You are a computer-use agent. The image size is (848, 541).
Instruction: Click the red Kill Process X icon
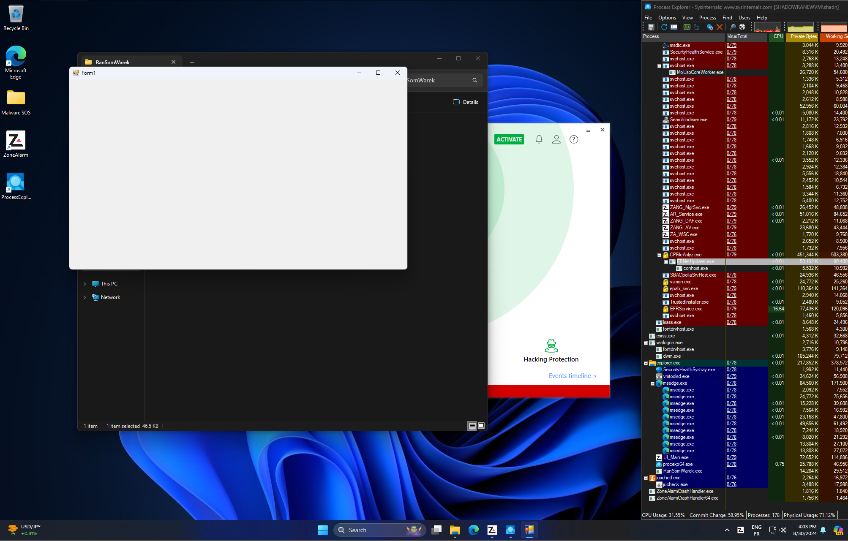(x=720, y=27)
